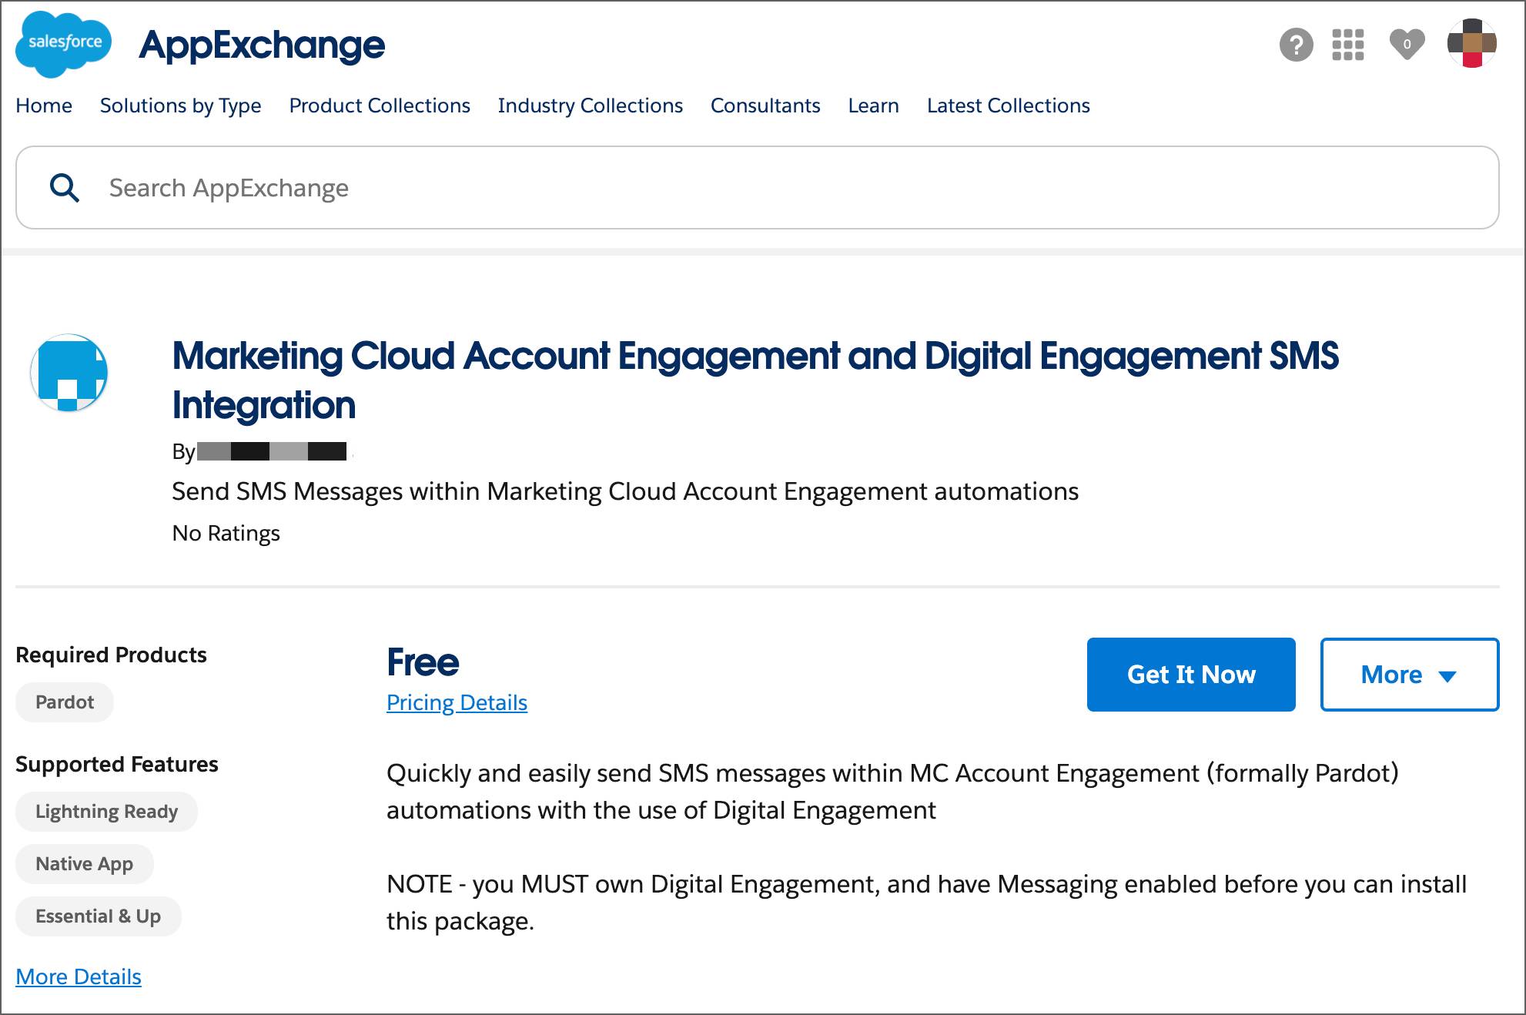
Task: Click the grid apps icon
Action: coord(1348,44)
